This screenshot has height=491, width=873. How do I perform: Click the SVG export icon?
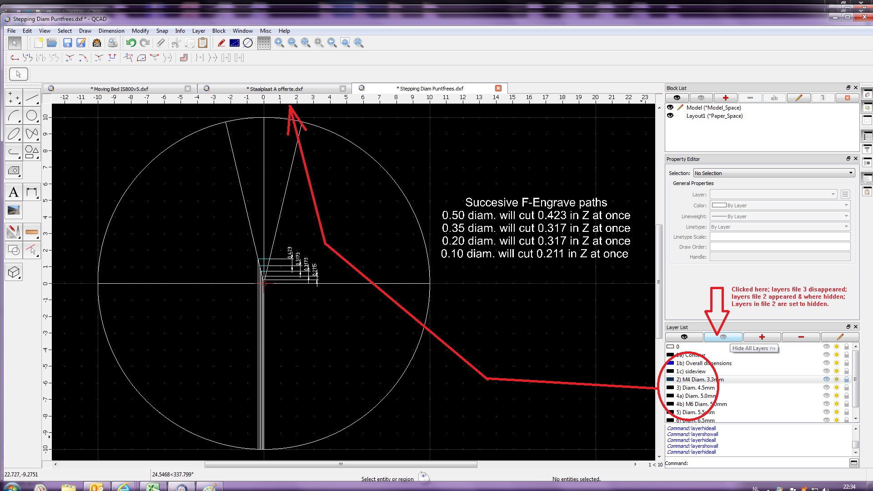pos(96,43)
